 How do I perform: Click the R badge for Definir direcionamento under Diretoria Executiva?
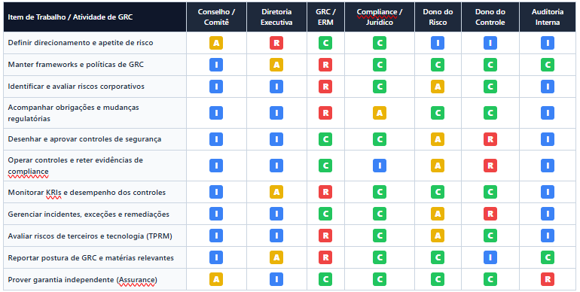coord(276,43)
